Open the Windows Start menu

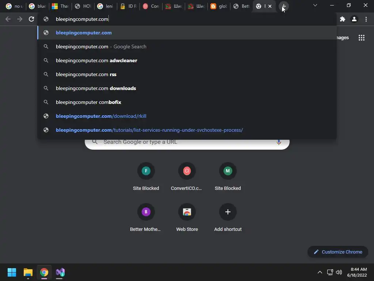(x=12, y=272)
